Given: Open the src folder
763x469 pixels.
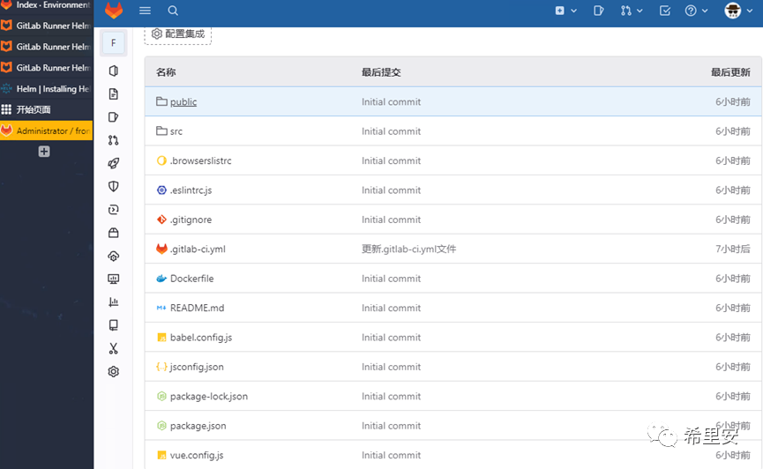Looking at the screenshot, I should click(176, 131).
